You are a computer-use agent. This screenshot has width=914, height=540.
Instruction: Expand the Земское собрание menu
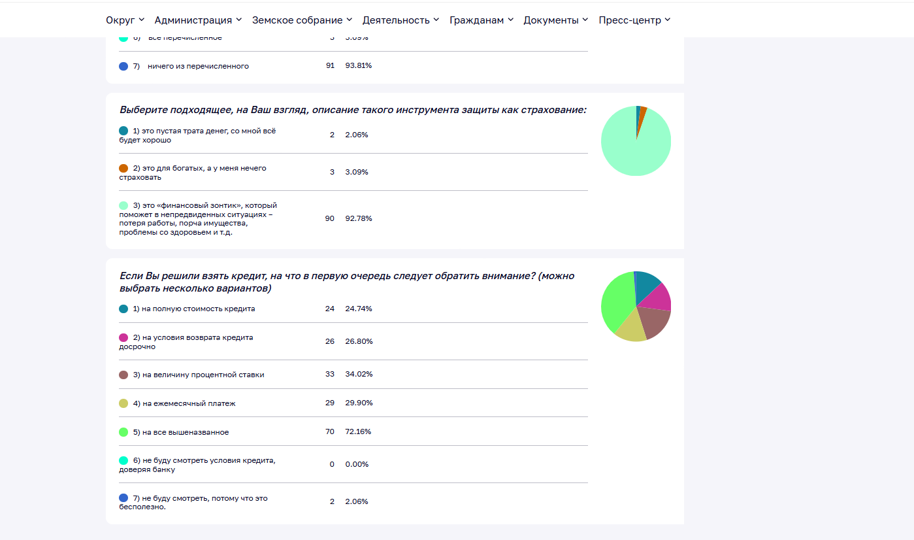pyautogui.click(x=302, y=20)
